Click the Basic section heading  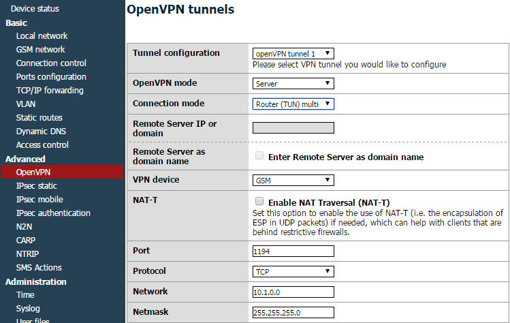16,23
